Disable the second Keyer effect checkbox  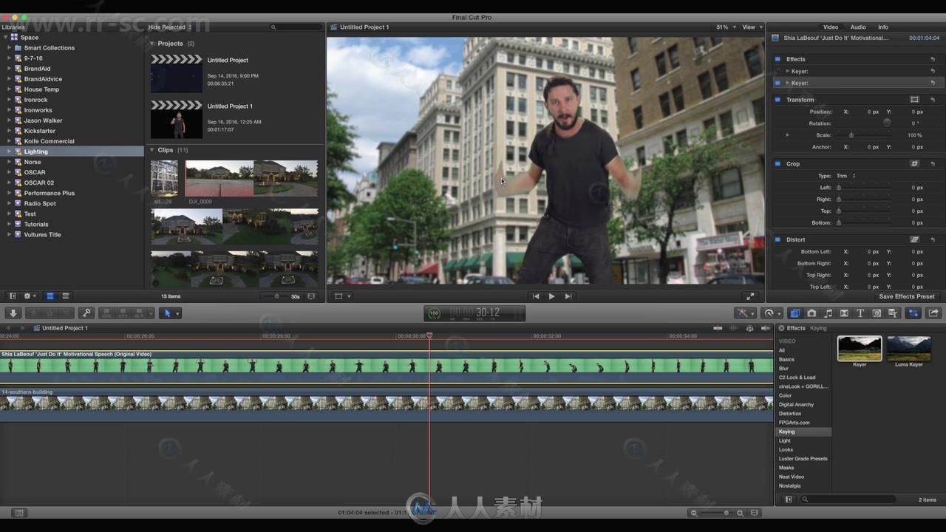click(x=777, y=83)
